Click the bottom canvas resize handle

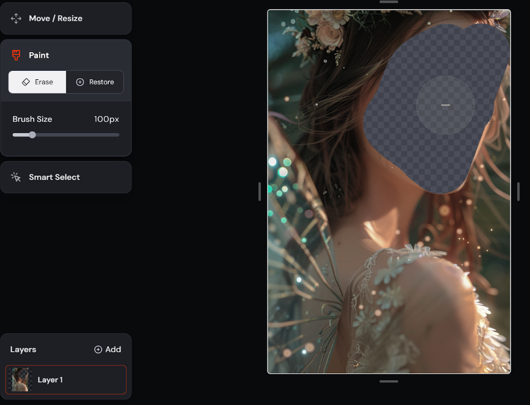click(x=389, y=381)
